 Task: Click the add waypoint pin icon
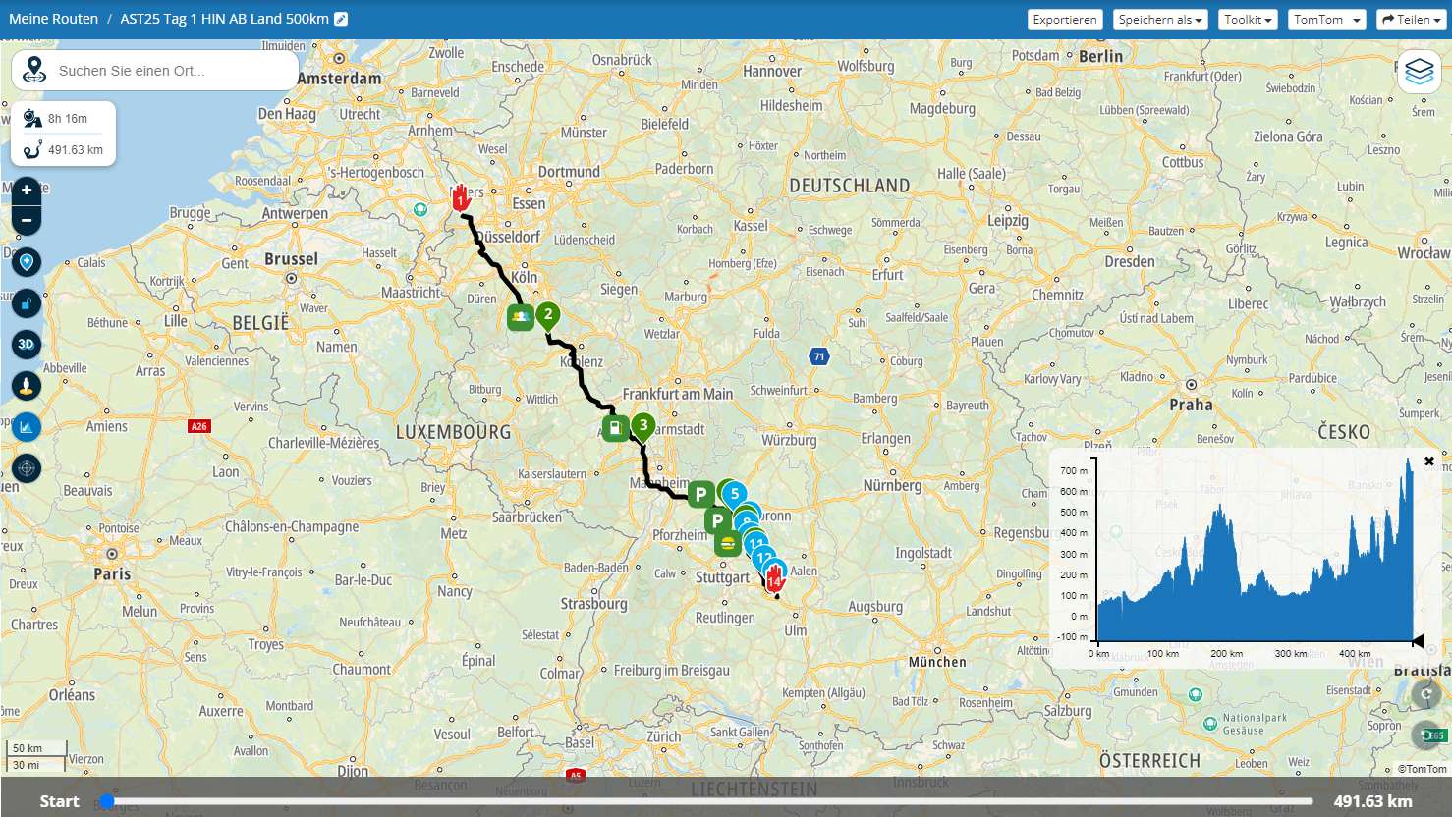click(27, 262)
